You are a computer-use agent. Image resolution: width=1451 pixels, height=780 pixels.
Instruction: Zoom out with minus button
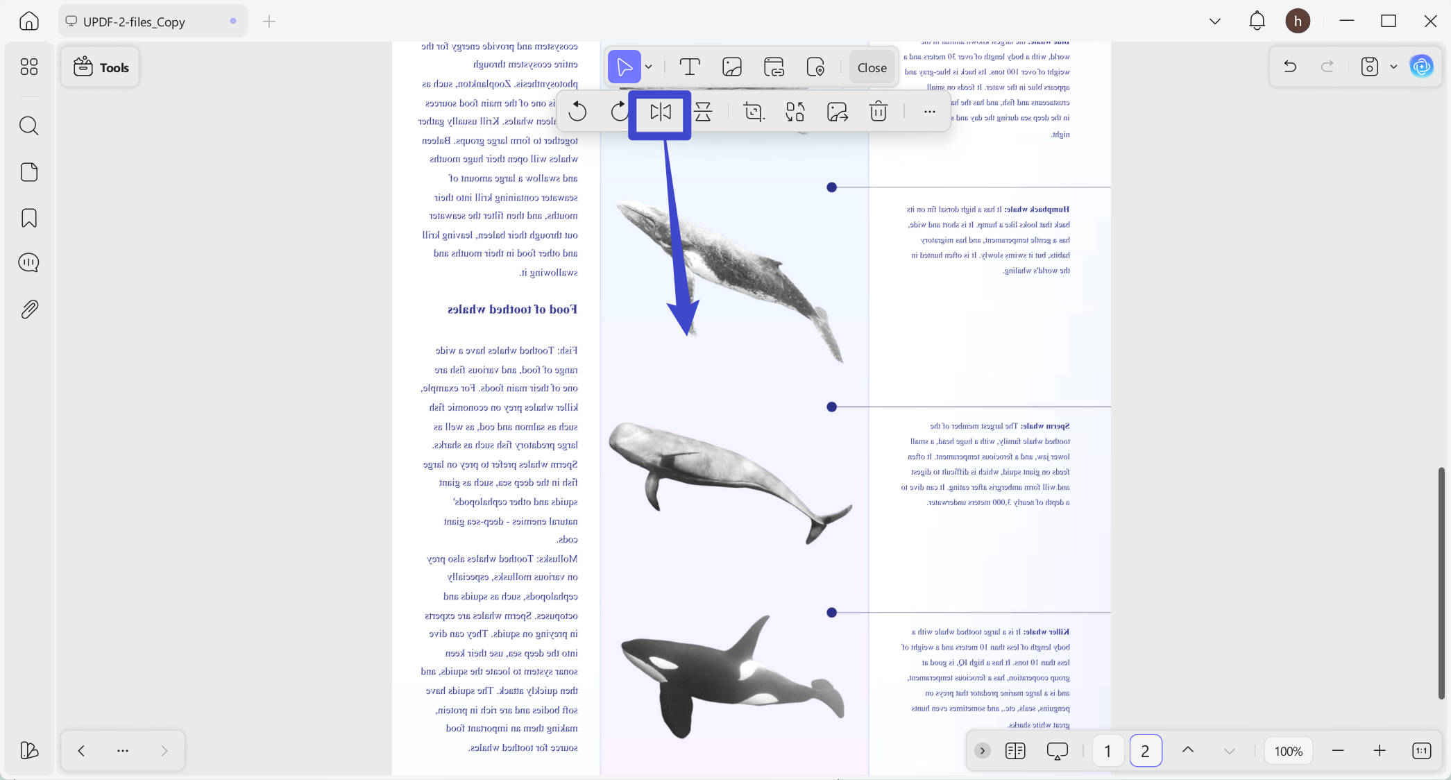[1338, 751]
